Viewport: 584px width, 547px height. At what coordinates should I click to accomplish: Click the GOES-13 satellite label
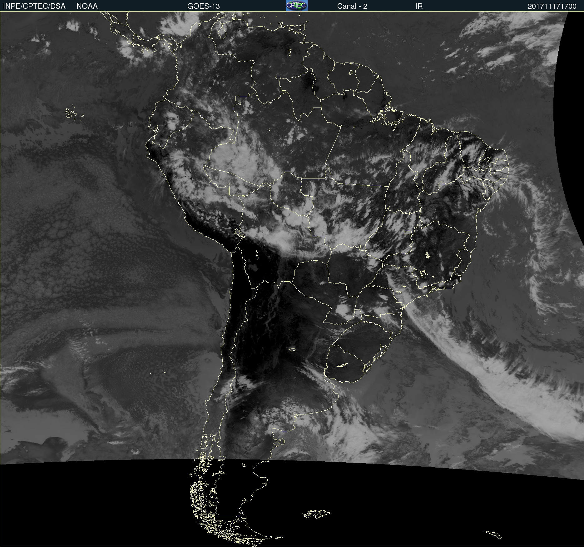pos(204,6)
